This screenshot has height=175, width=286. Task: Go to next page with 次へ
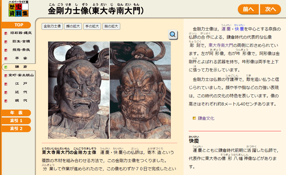tap(271, 9)
